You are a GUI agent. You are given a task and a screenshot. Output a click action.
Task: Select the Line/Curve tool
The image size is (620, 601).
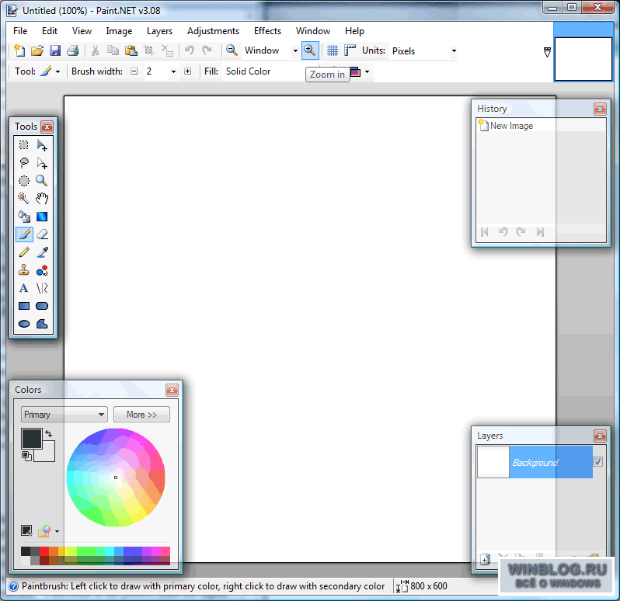[42, 288]
